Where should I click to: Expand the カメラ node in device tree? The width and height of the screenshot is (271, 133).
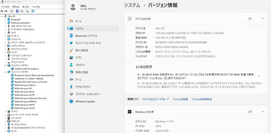tap(5, 33)
